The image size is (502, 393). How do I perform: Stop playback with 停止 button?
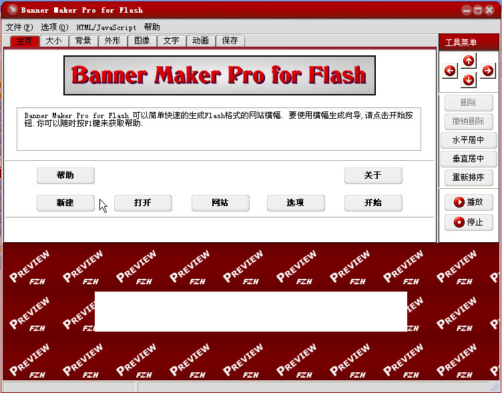tap(469, 222)
